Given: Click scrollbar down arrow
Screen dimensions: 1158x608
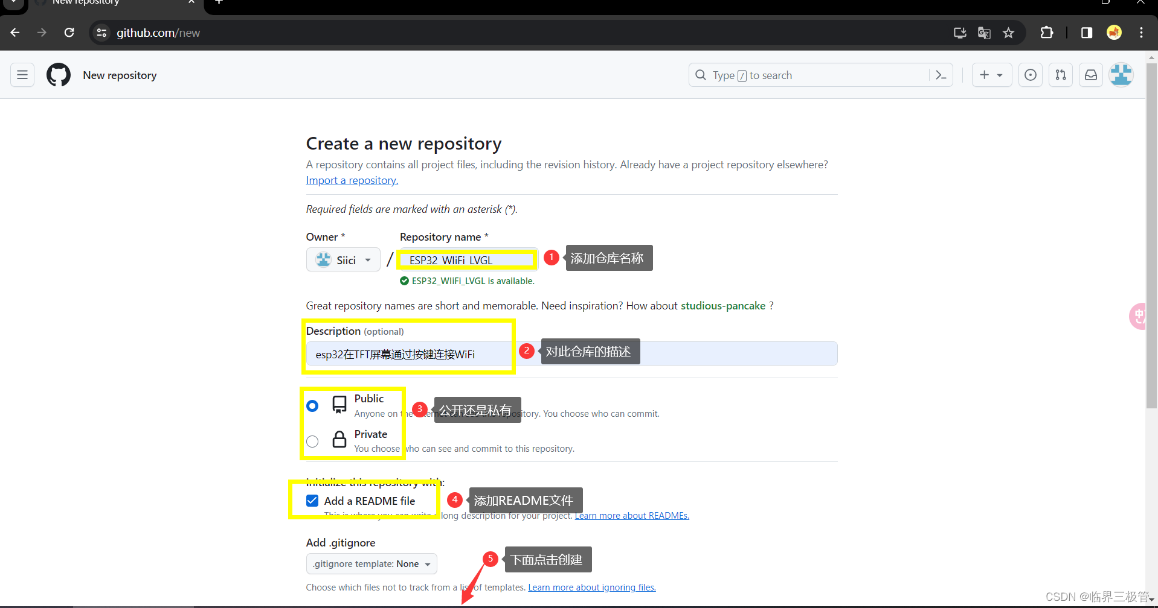Looking at the screenshot, I should (x=1151, y=600).
